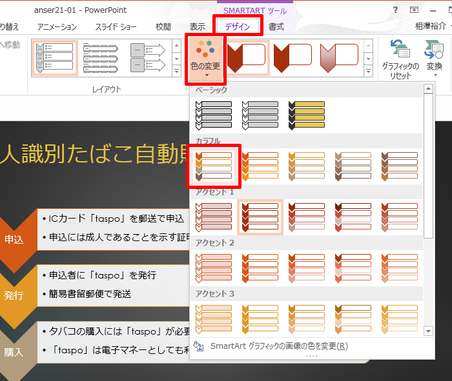Click the color gallery scrollbar thumb
The height and width of the screenshot is (381, 452).
pos(428,166)
